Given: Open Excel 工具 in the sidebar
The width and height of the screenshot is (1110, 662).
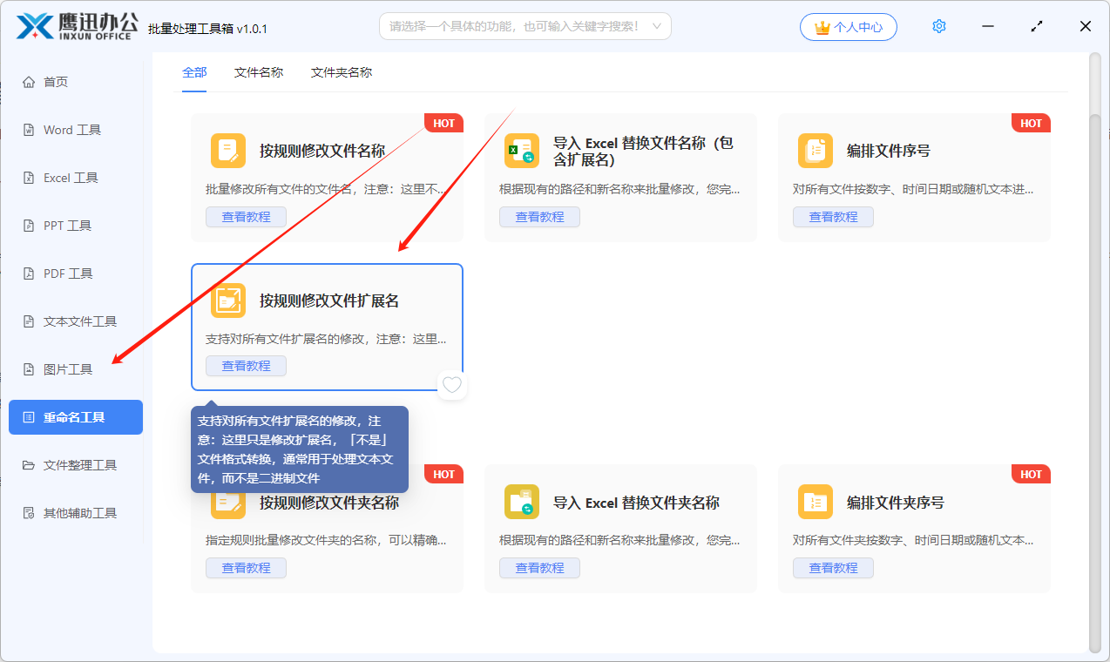Looking at the screenshot, I should coord(76,178).
